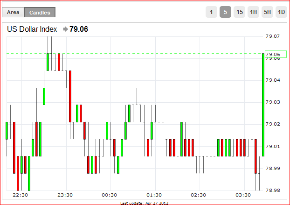The width and height of the screenshot is (290, 205).
Task: Click the 79.02 price axis label
Action: (x=273, y=124)
